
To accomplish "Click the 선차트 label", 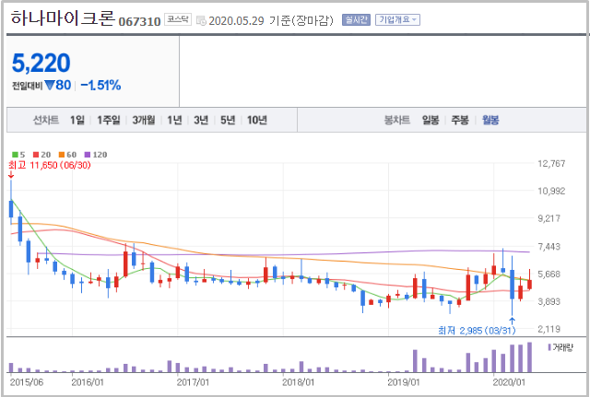I will [46, 120].
